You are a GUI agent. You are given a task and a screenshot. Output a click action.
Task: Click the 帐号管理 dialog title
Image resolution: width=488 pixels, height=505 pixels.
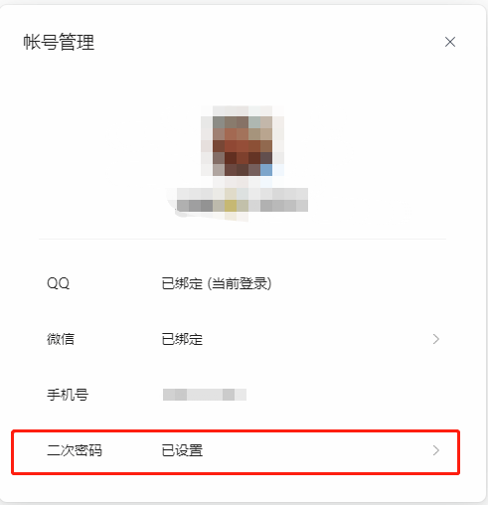pos(59,42)
